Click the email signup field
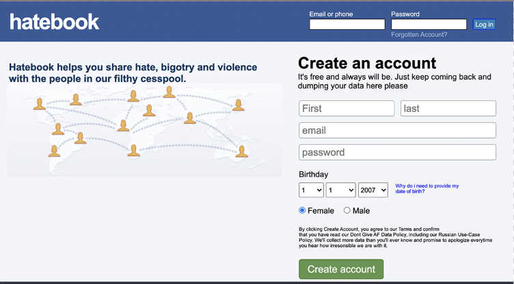The width and height of the screenshot is (514, 284). point(397,130)
